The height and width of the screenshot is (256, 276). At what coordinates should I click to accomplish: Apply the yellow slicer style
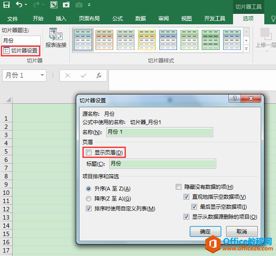click(x=147, y=40)
